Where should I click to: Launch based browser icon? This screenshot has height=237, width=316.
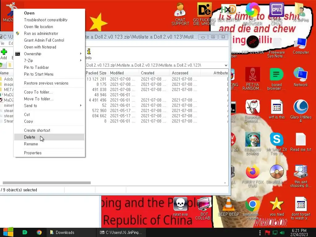277,79
